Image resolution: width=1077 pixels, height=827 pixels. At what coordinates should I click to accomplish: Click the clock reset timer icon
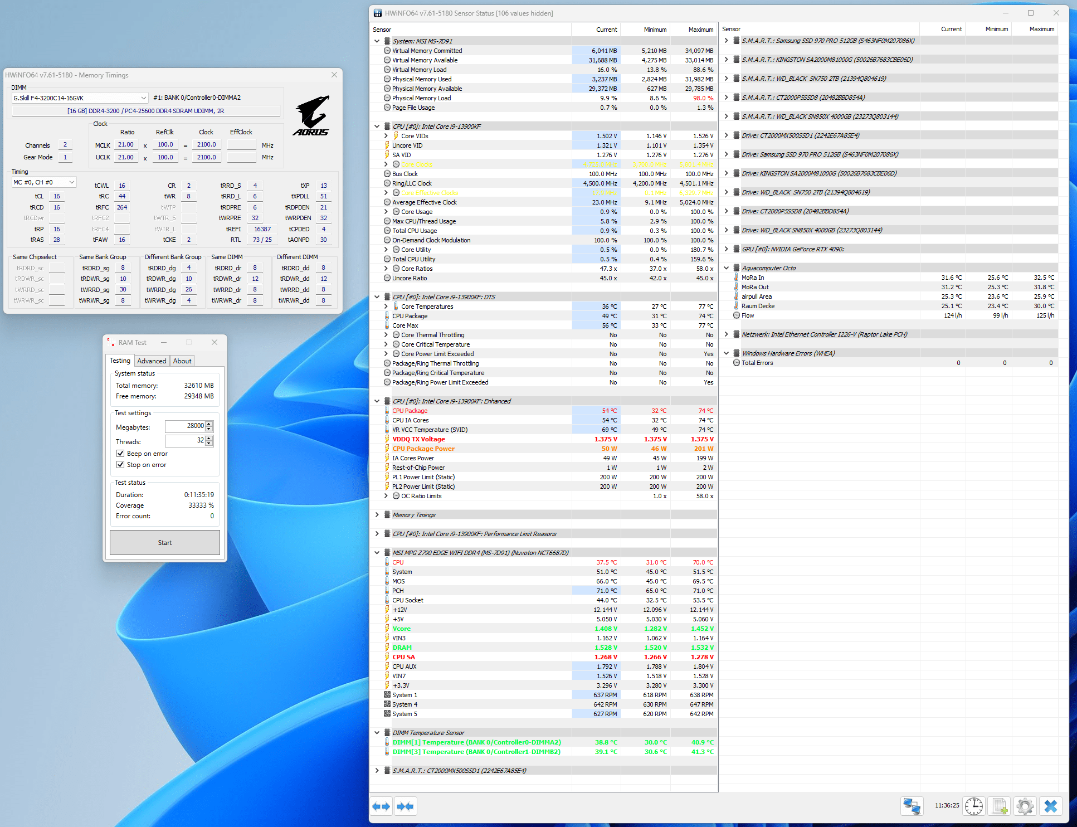(x=974, y=806)
